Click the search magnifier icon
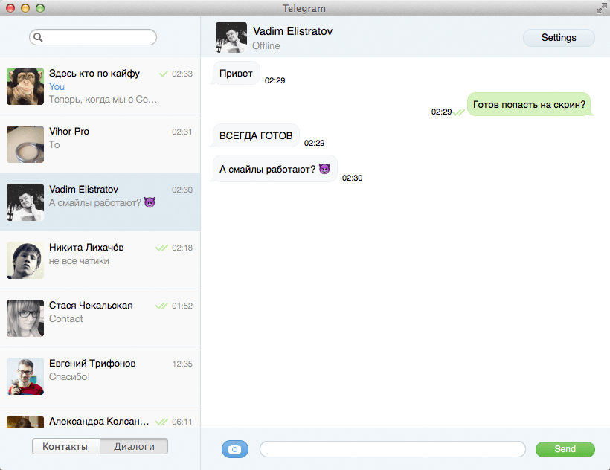 coord(38,37)
